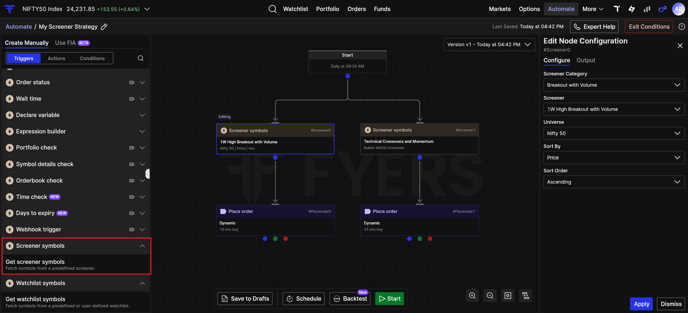This screenshot has width=688, height=313.
Task: Play video tutorial for Wait time
Action: 132,99
